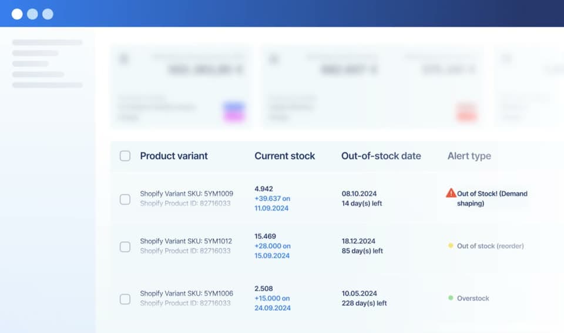
Task: Open the +15.000 on 24.09.2024 incoming stock link
Action: pos(272,303)
